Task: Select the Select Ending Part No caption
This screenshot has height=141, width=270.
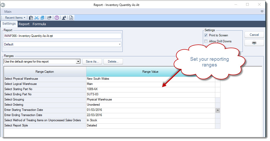Action: pos(45,94)
